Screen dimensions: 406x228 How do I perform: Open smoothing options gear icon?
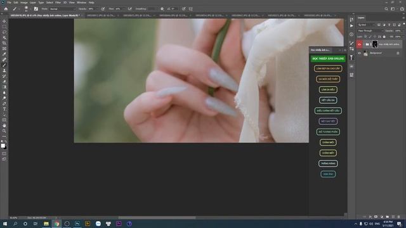[162, 9]
